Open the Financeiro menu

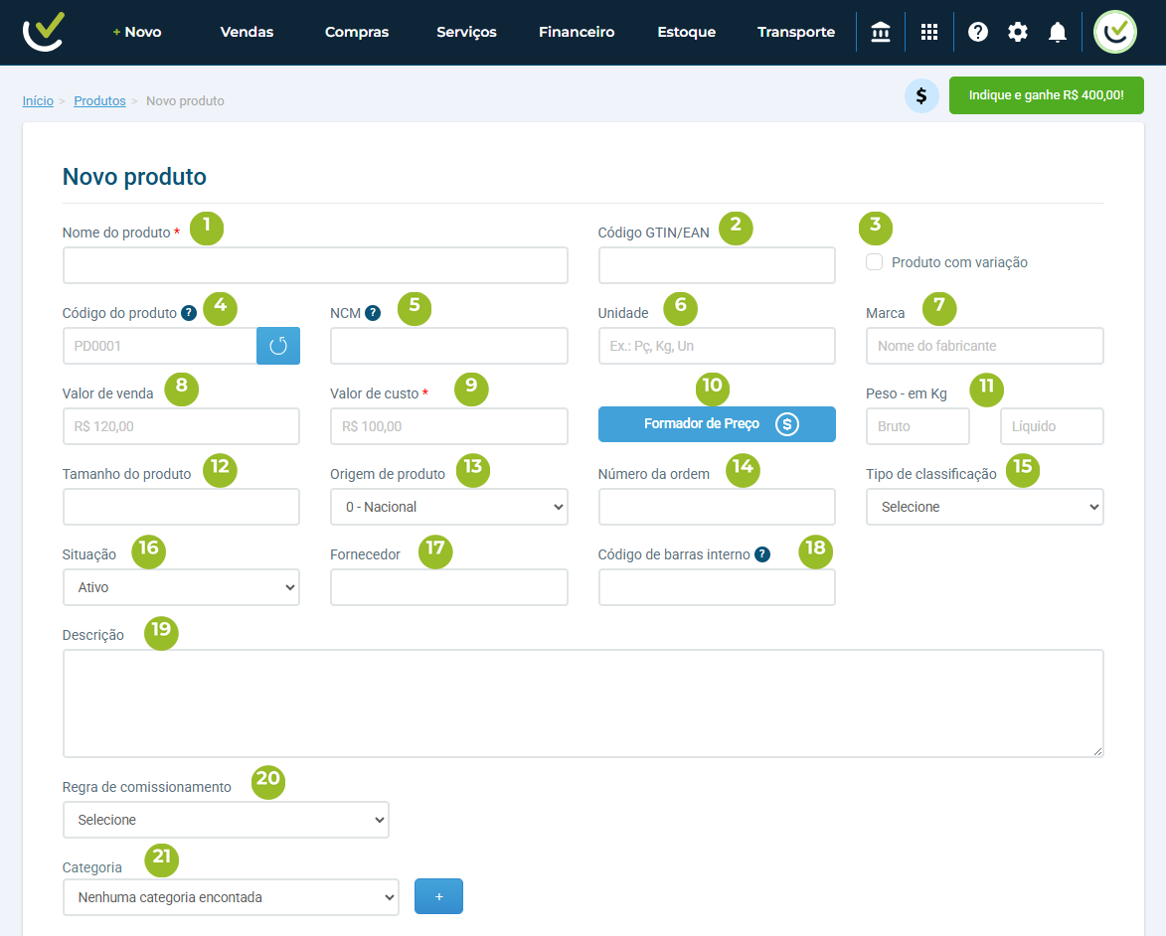point(578,32)
